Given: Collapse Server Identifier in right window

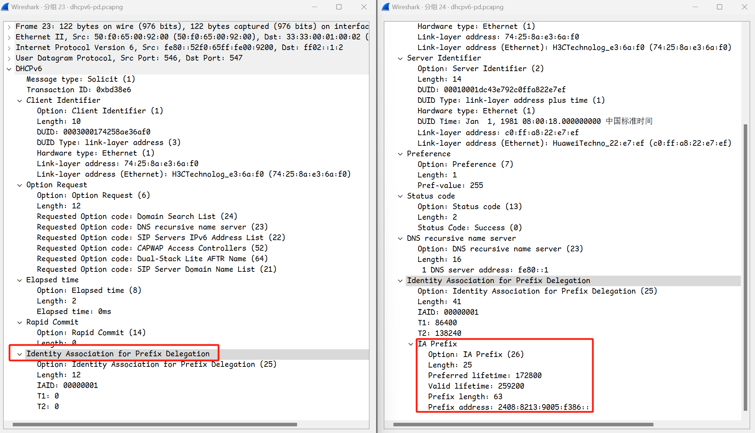Looking at the screenshot, I should tap(400, 58).
